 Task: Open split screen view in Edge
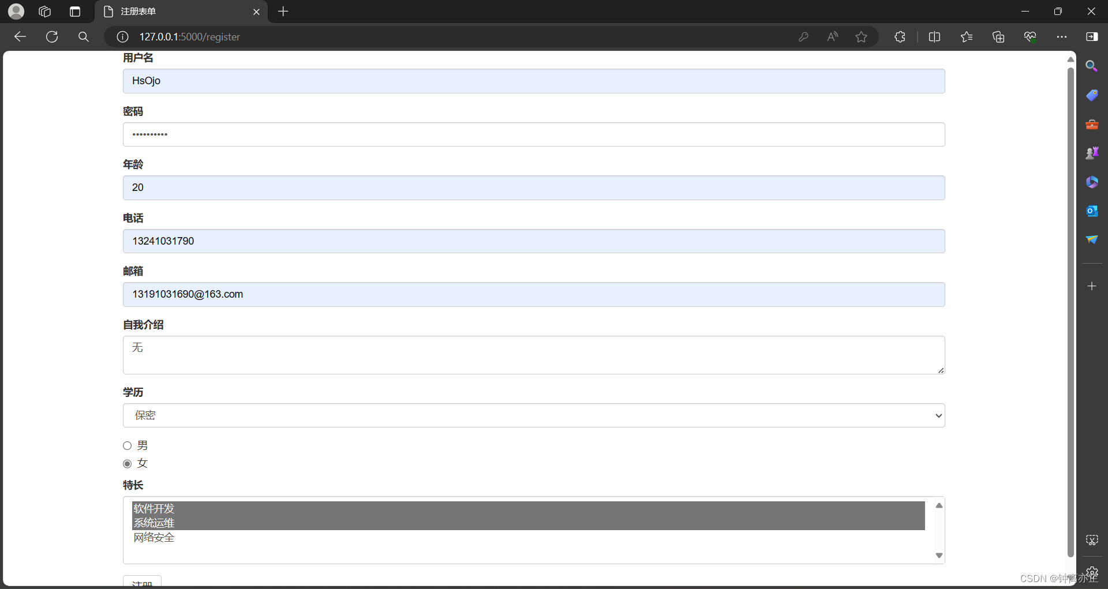(x=935, y=36)
